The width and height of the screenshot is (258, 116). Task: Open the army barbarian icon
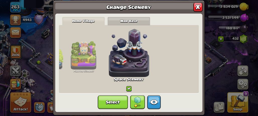tap(16, 84)
